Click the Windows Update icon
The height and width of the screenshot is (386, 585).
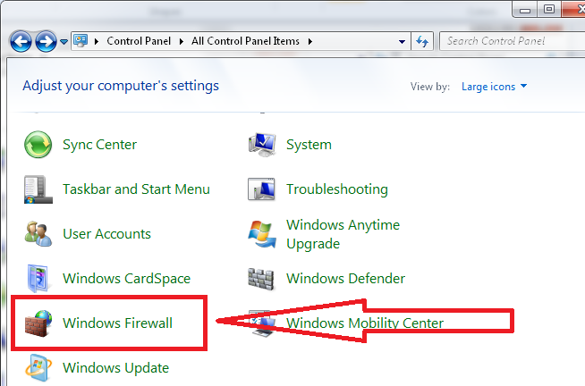click(38, 368)
